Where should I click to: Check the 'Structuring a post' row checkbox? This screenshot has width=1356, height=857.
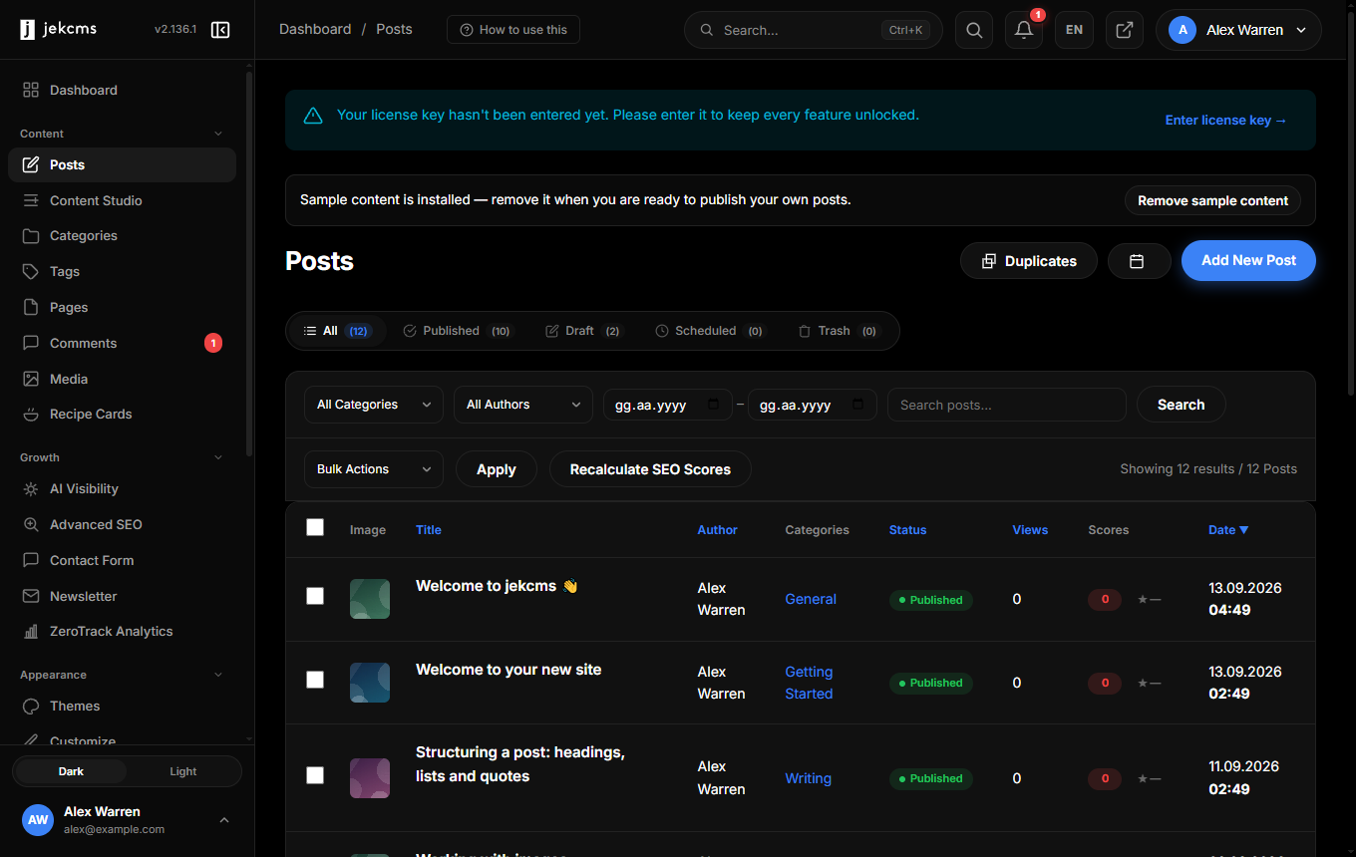click(315, 775)
